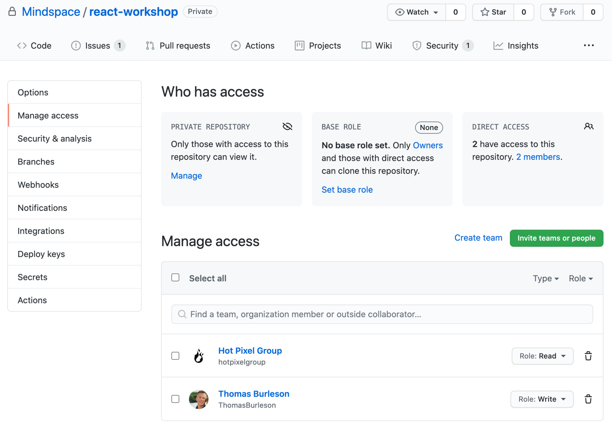The width and height of the screenshot is (612, 429).
Task: Tick the Select all checkbox
Action: [x=175, y=278]
